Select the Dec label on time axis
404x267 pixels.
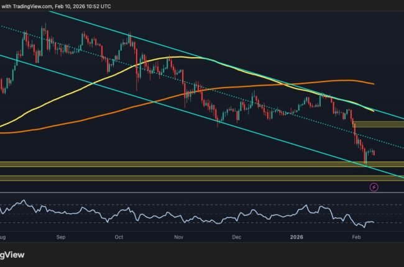point(236,237)
